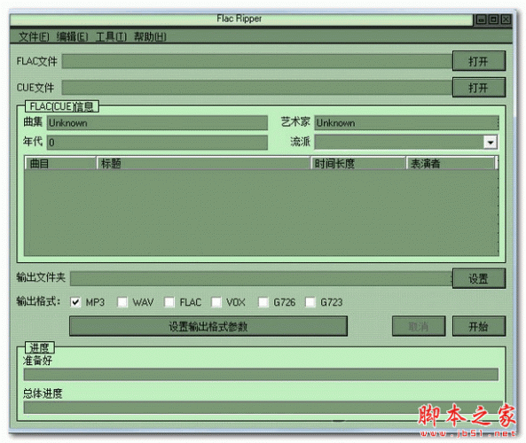Click the 开始 button
This screenshot has height=443, width=526.
479,326
